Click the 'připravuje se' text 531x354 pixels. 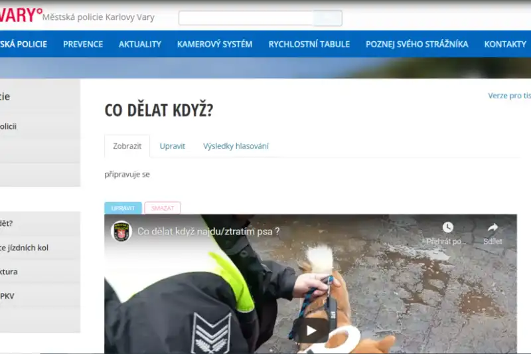127,175
